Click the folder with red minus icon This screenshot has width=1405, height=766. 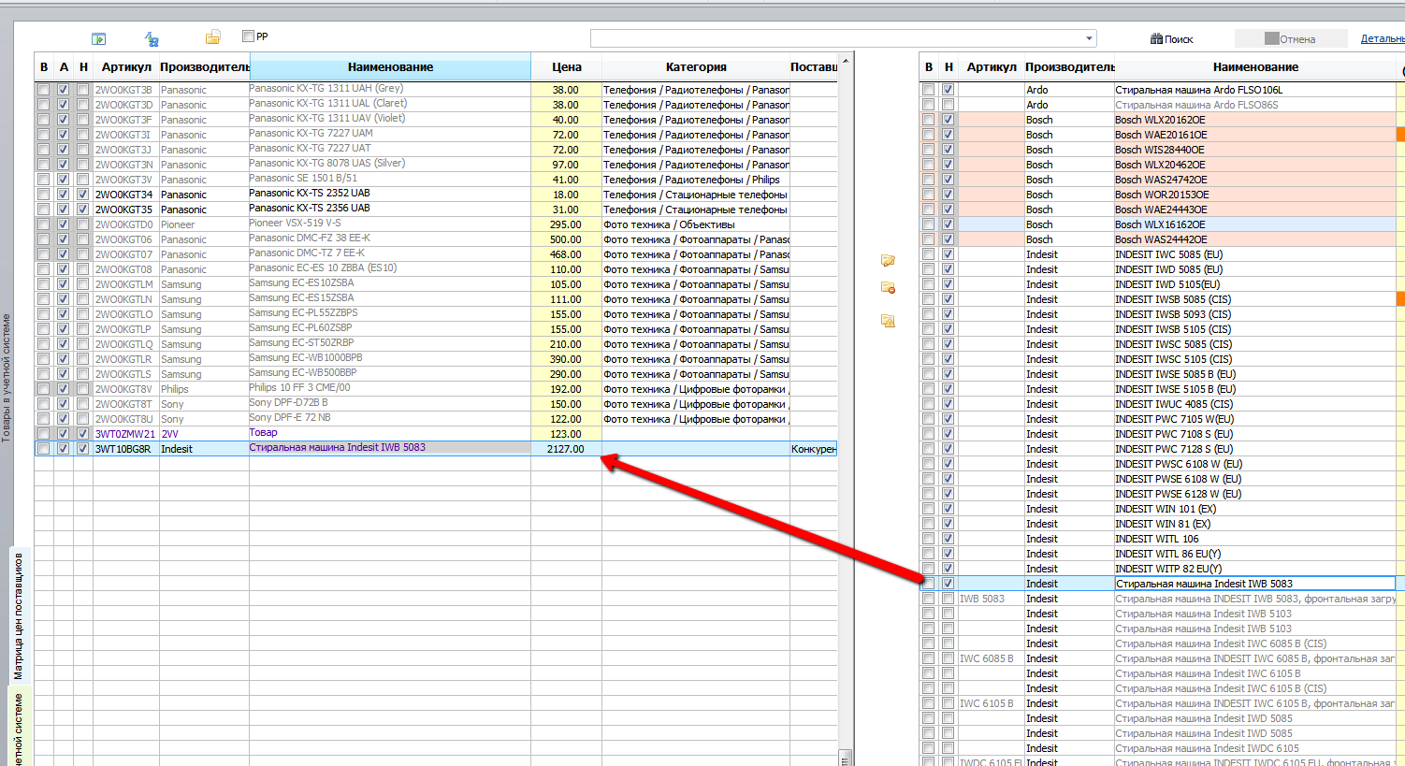coord(888,288)
